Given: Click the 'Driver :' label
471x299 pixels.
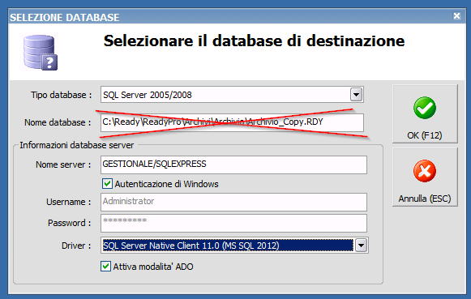Looking at the screenshot, I should tap(76, 246).
